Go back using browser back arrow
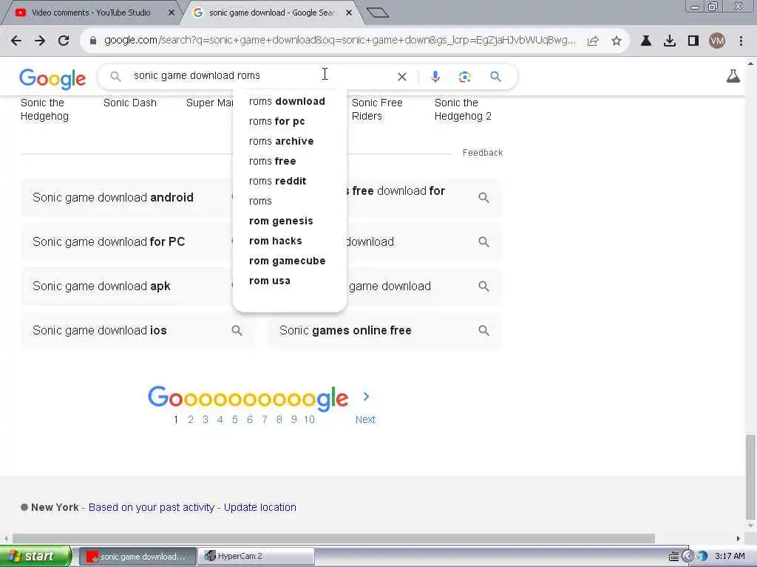757x567 pixels. point(16,41)
